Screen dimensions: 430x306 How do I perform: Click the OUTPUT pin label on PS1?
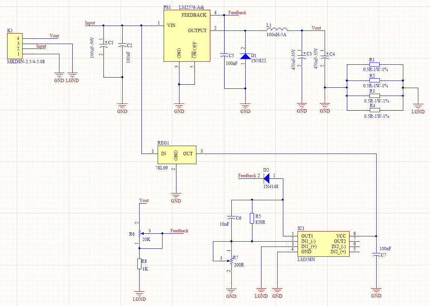[197, 30]
